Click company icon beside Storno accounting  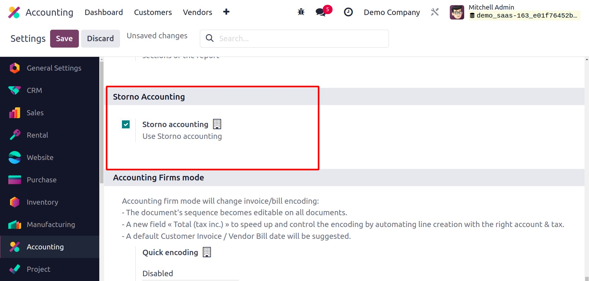[x=217, y=124]
